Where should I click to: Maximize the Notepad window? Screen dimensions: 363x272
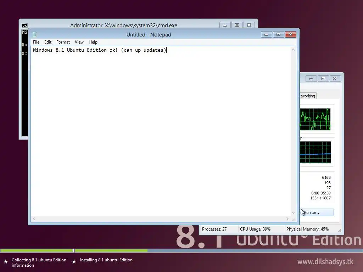(x=279, y=34)
